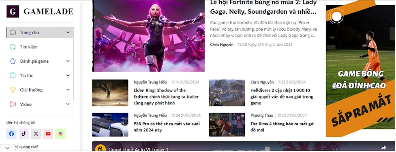Viewport: 396px width, 152px height.
Task: Expand the Tin tức menu chevron
Action: (68, 75)
